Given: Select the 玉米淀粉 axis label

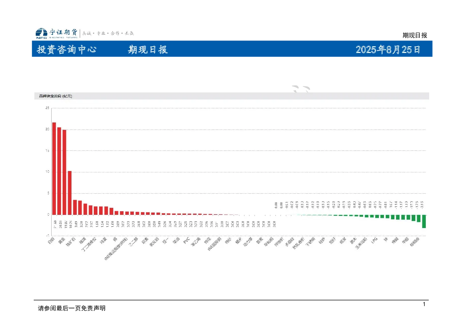Looking at the screenshot, I should [x=361, y=243].
